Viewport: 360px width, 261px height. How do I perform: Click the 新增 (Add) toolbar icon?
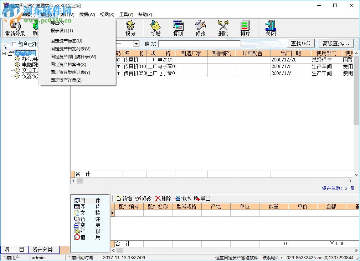(x=155, y=28)
